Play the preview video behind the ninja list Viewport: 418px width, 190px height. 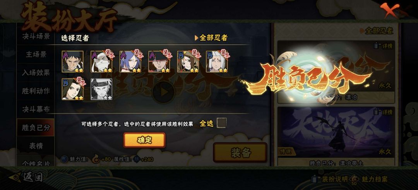[163, 92]
